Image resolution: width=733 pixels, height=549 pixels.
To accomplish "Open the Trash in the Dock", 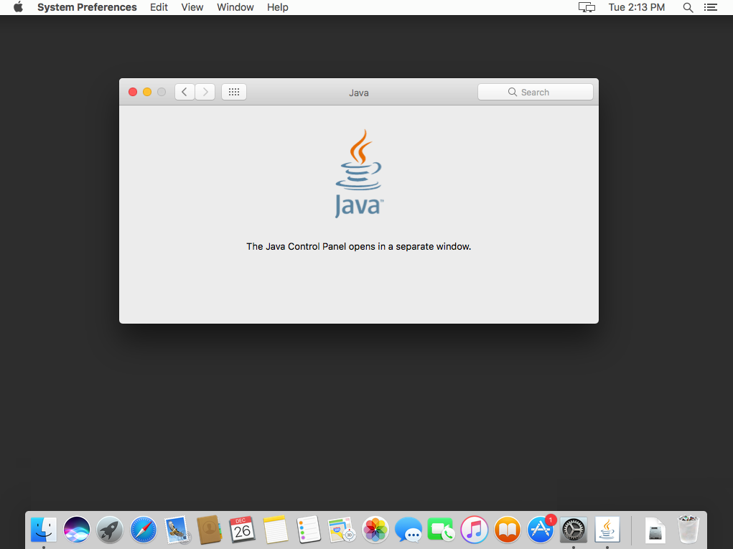I will (688, 530).
